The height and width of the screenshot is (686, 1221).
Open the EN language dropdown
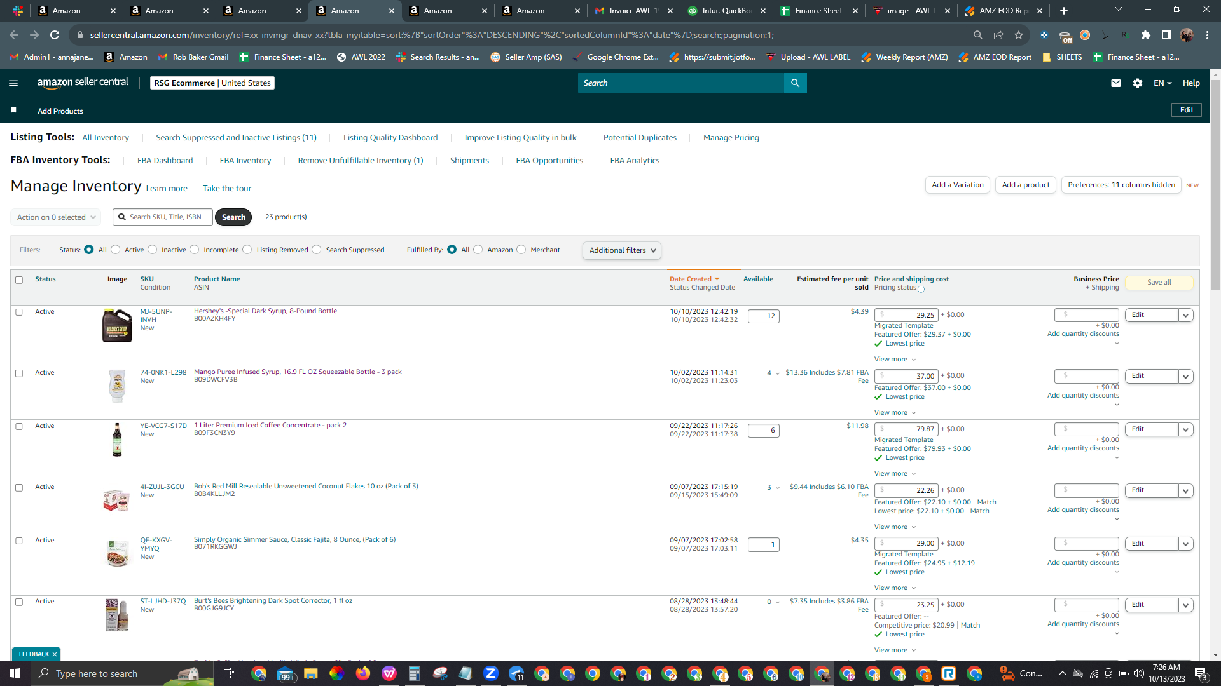click(1162, 83)
